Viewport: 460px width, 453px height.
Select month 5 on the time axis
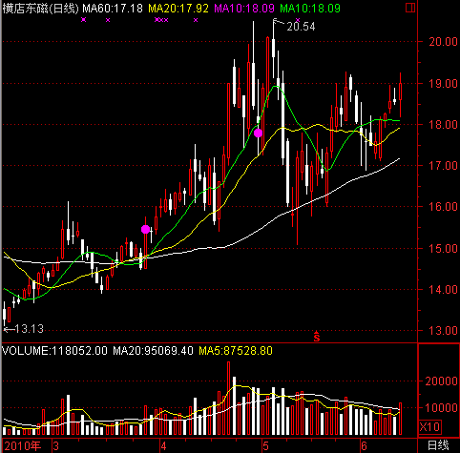(x=265, y=446)
